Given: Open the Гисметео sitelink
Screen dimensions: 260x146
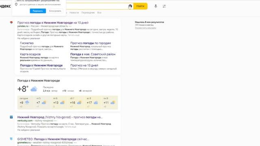Looking at the screenshot, I should 27,43.
